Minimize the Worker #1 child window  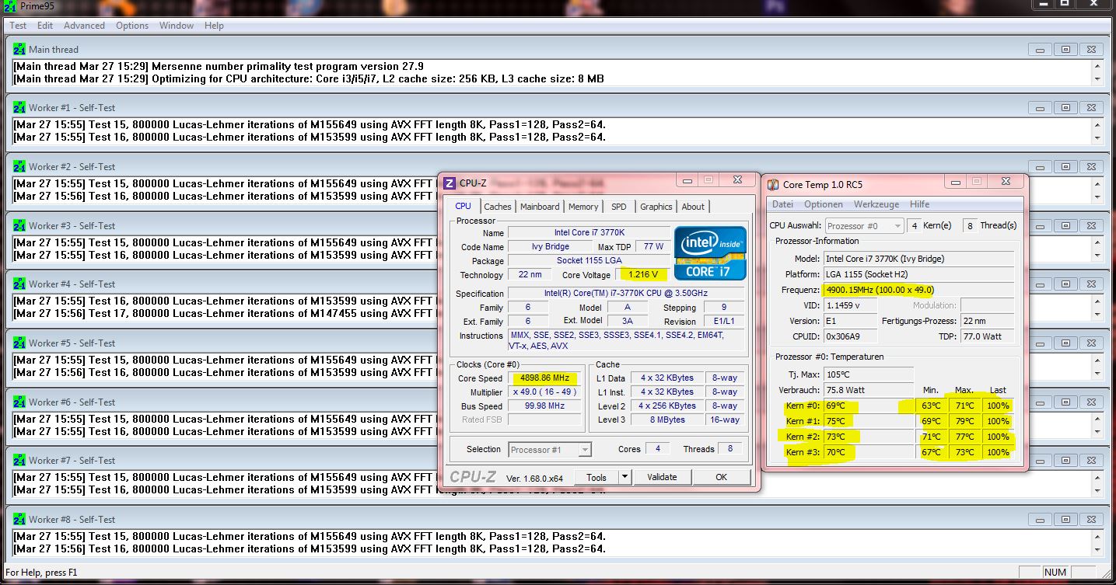1040,108
